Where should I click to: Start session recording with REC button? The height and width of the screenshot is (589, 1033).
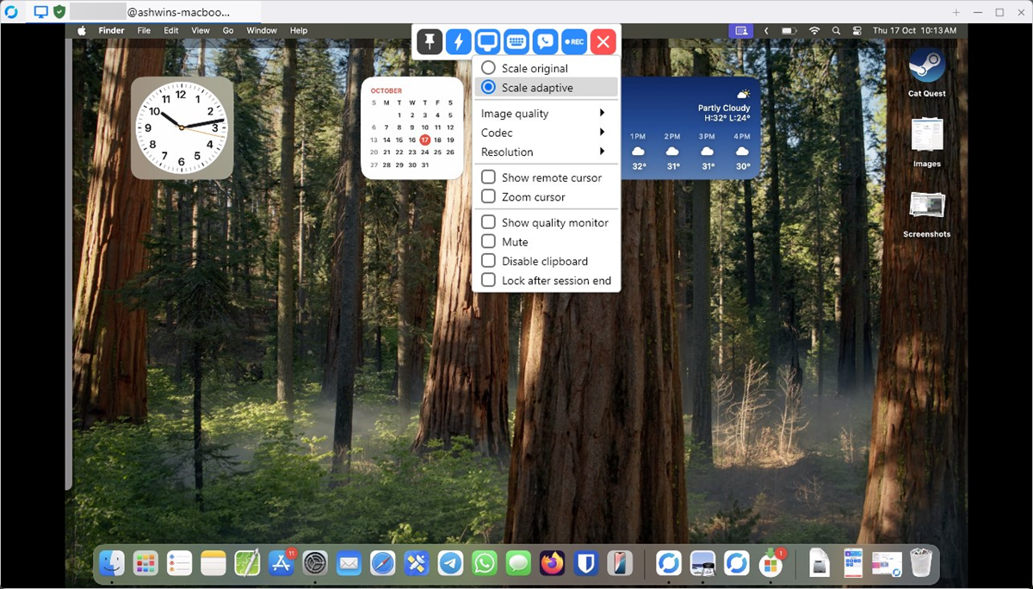point(574,41)
